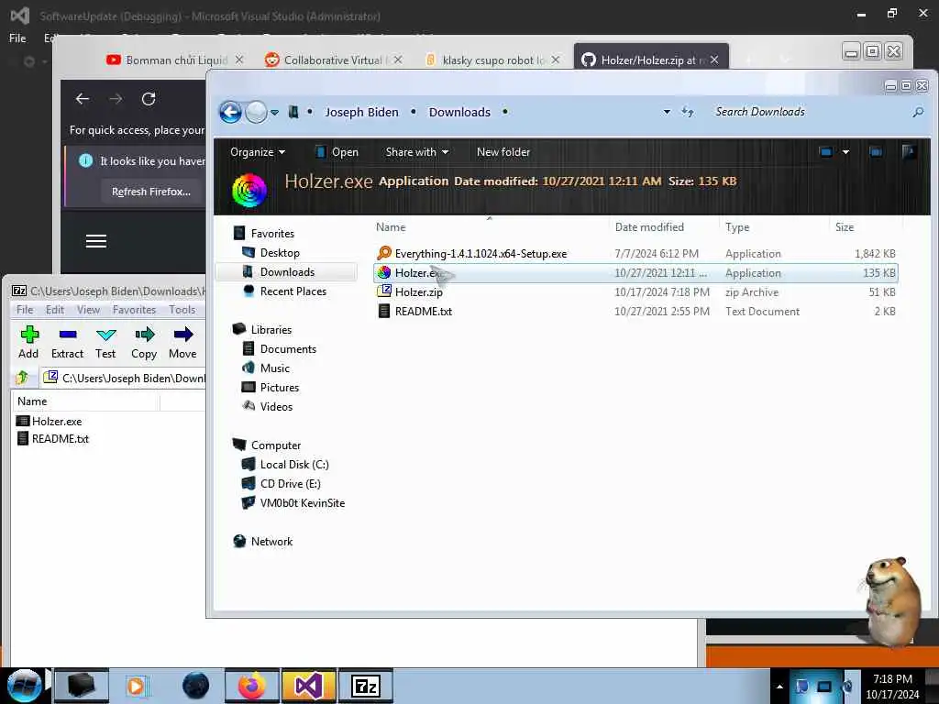
Task: Open Downloads in the navigation pane
Action: (x=287, y=271)
